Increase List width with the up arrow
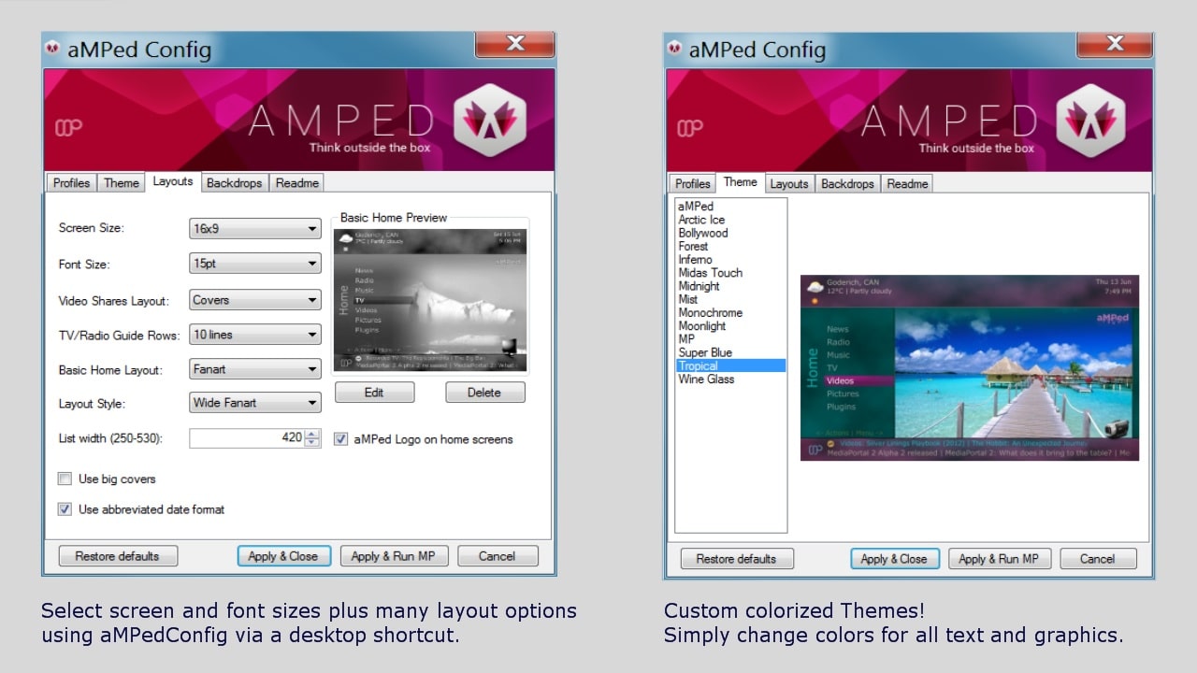Image resolution: width=1197 pixels, height=673 pixels. [x=313, y=433]
